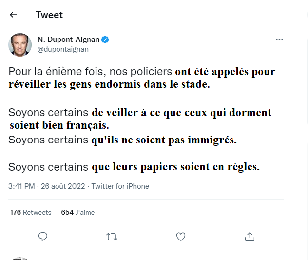Click the 3:41 PM timestamp
The width and height of the screenshot is (308, 260).
pos(21,186)
